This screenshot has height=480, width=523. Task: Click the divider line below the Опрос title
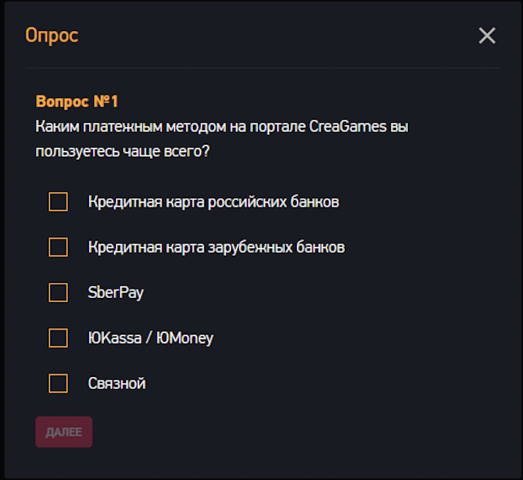pyautogui.click(x=262, y=68)
